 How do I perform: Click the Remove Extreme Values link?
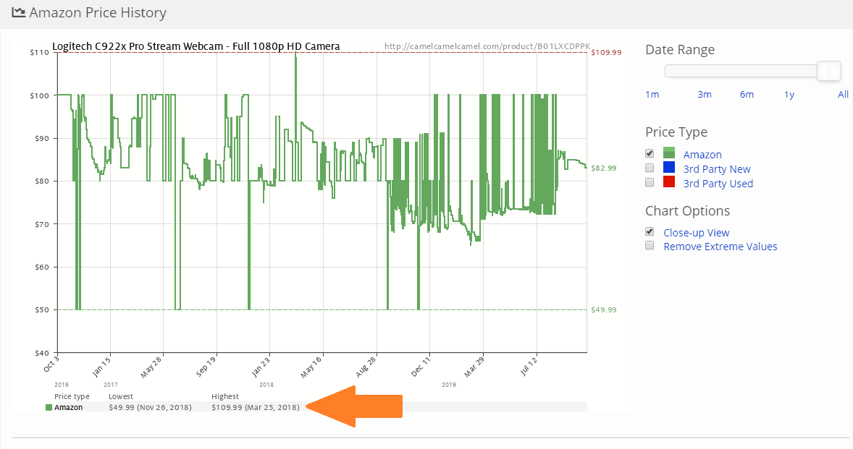[720, 247]
